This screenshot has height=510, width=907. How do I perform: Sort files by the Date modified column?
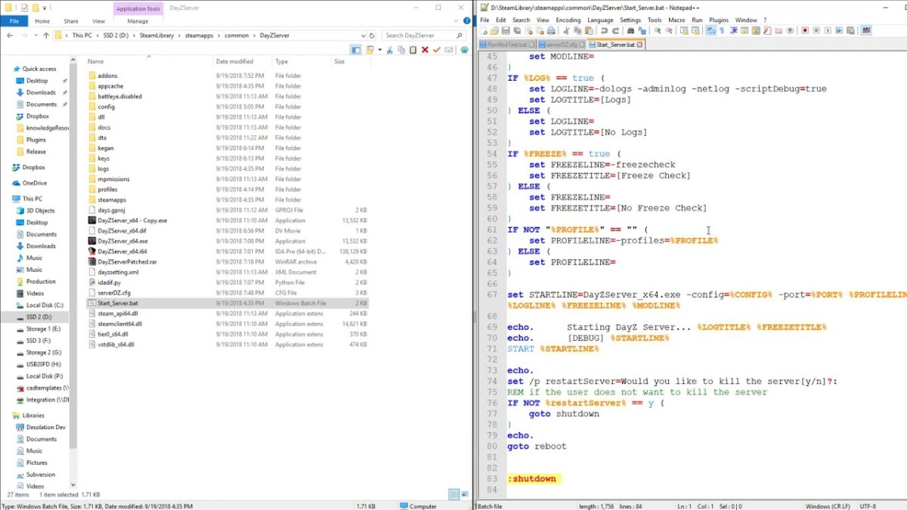coord(234,61)
